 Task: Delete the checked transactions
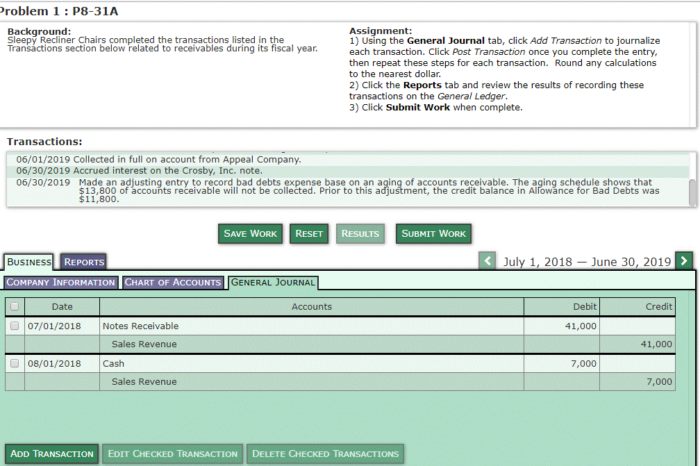click(x=324, y=453)
